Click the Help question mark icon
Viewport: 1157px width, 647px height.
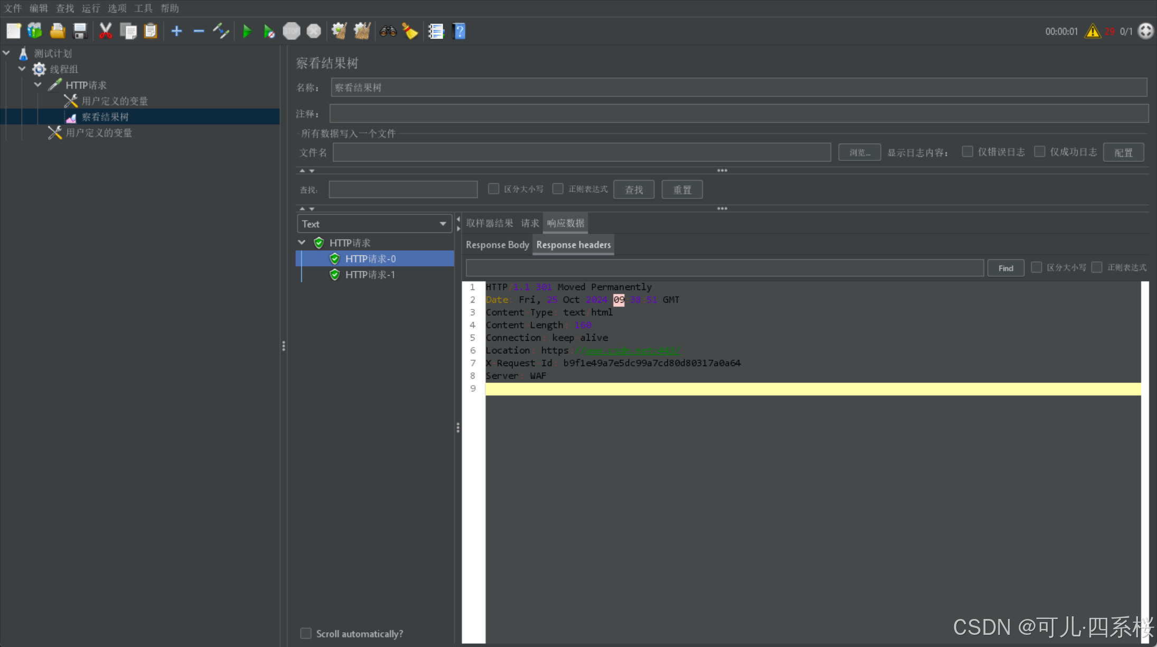click(x=459, y=31)
